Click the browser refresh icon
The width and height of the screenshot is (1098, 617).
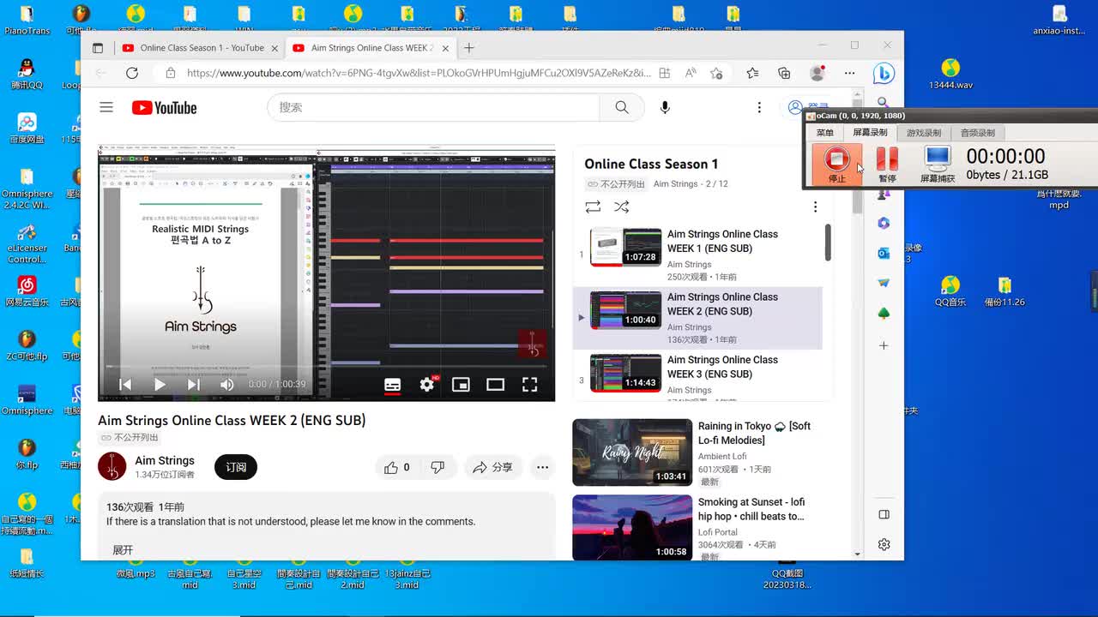pos(132,73)
